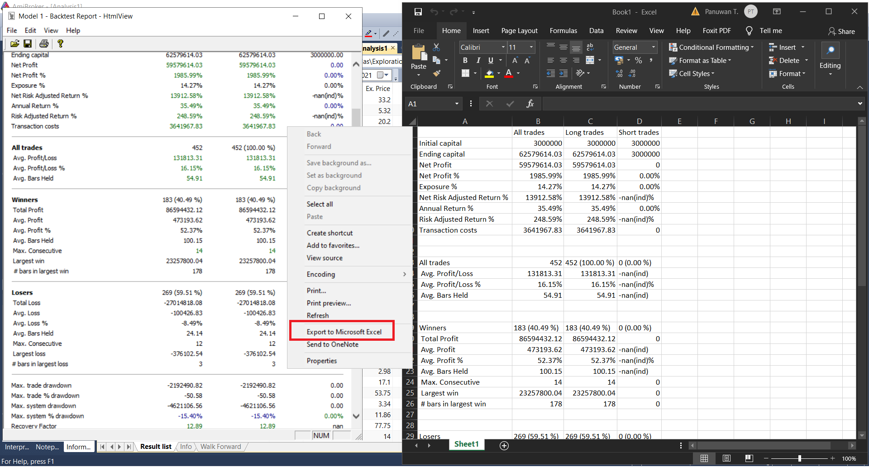Click the Insert Function fx icon
Image resolution: width=869 pixels, height=467 pixels.
(x=530, y=104)
